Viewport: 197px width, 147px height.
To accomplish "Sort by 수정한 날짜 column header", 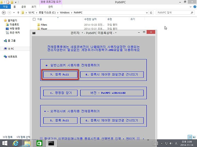I will click(x=90, y=19).
